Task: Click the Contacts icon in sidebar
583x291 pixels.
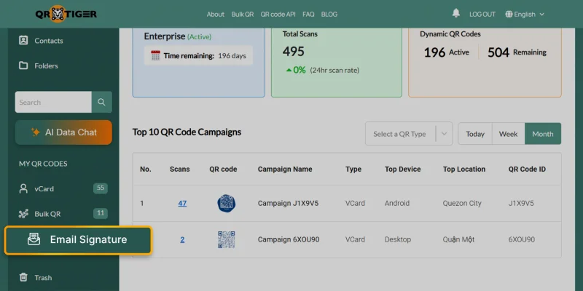Action: (23, 40)
